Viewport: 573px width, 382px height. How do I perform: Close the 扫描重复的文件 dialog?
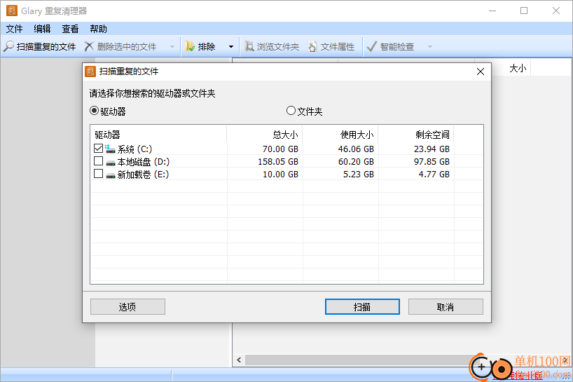480,71
